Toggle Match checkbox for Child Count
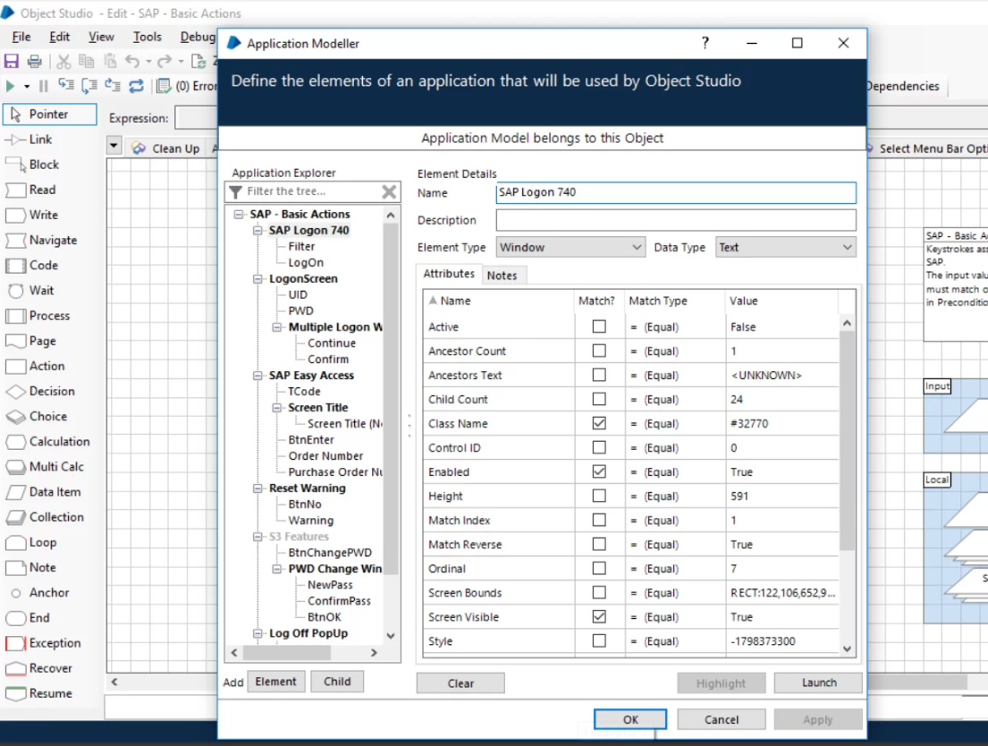This screenshot has height=746, width=988. (x=599, y=399)
